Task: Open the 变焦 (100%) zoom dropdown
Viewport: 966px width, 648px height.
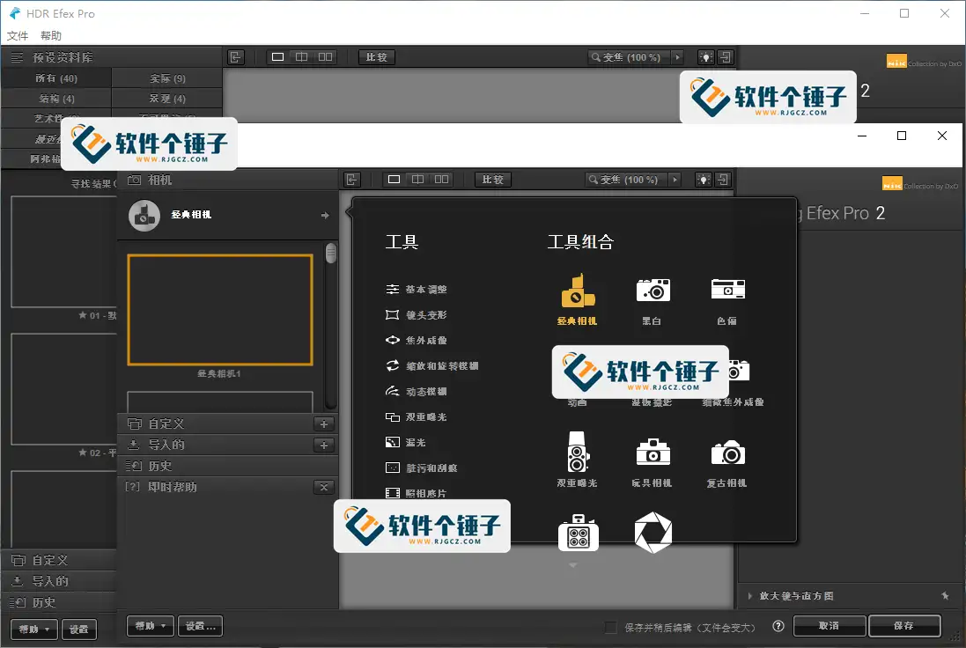Action: click(x=675, y=179)
